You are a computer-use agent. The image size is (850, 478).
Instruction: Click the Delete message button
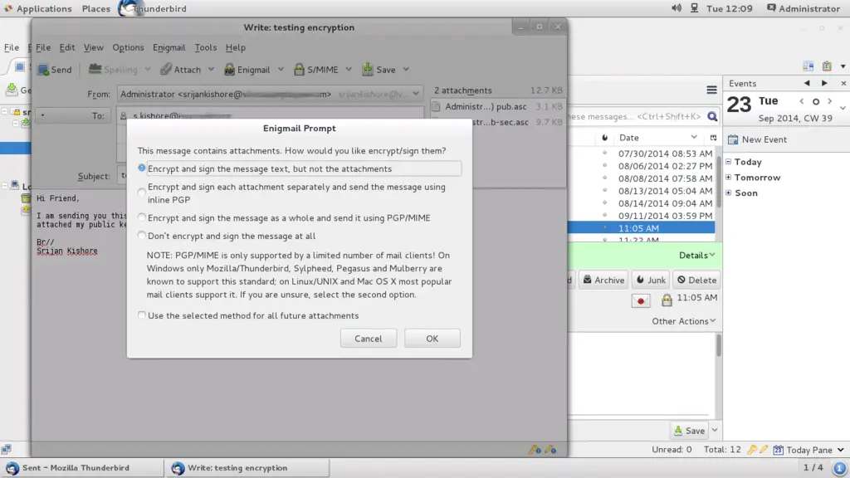[x=696, y=280]
